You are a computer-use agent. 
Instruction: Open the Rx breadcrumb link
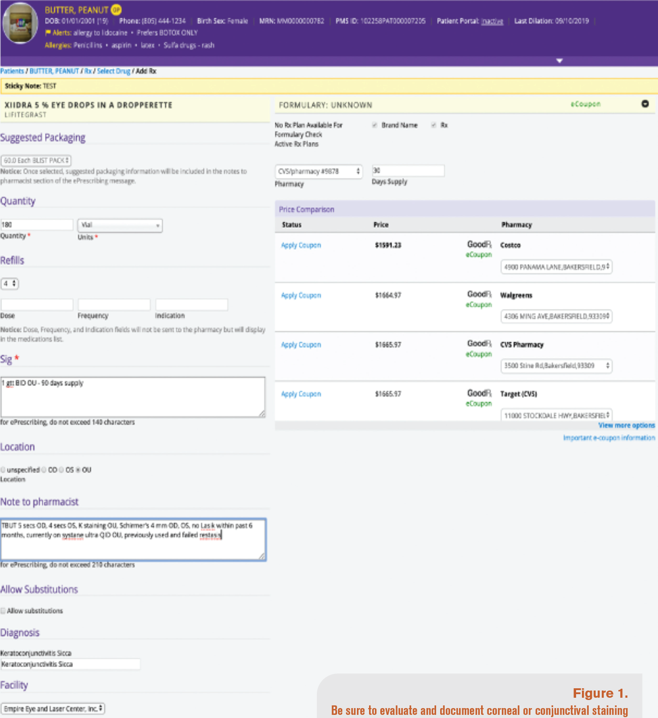(88, 71)
